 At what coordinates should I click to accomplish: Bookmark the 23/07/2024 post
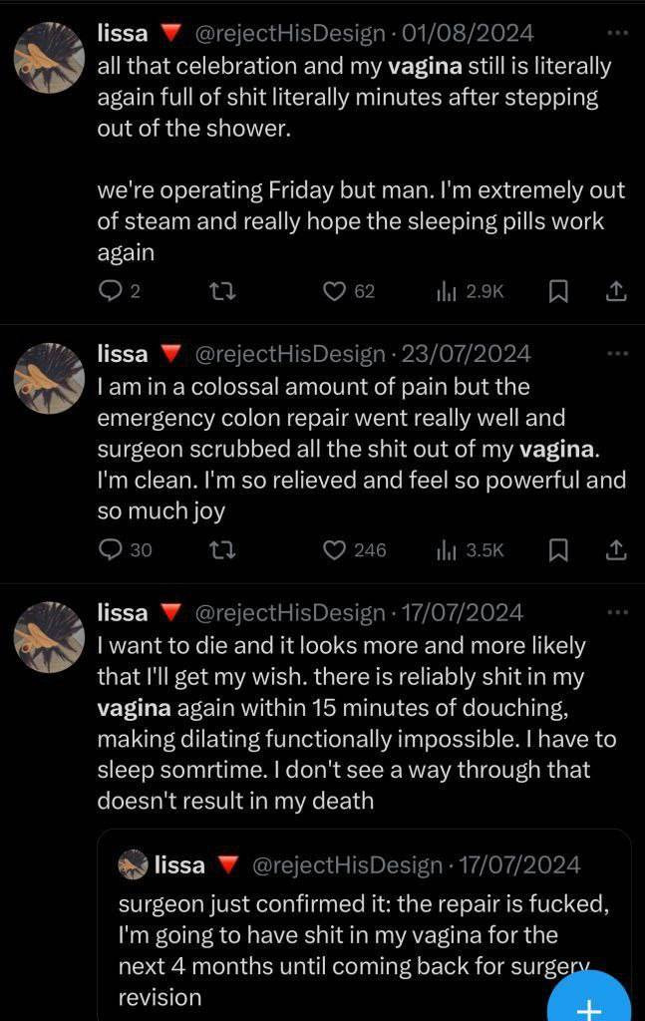click(559, 549)
